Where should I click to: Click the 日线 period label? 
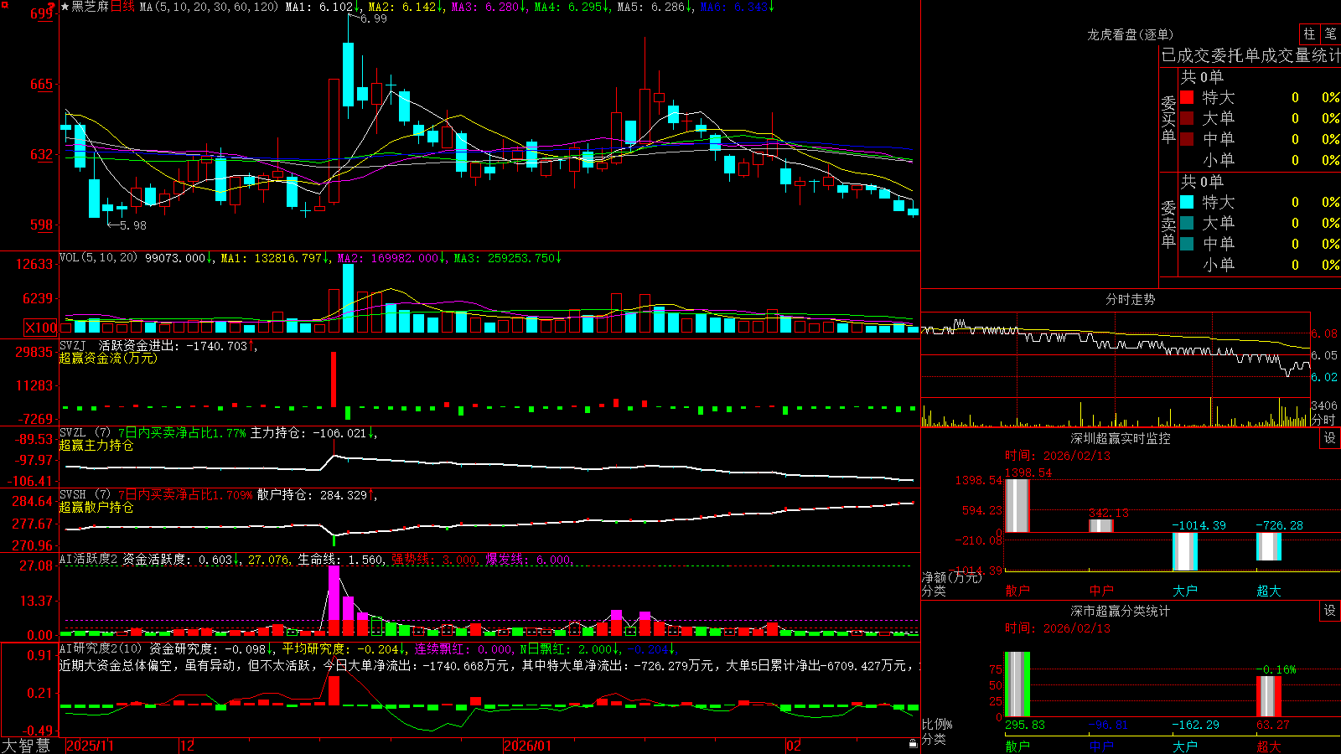click(x=122, y=7)
